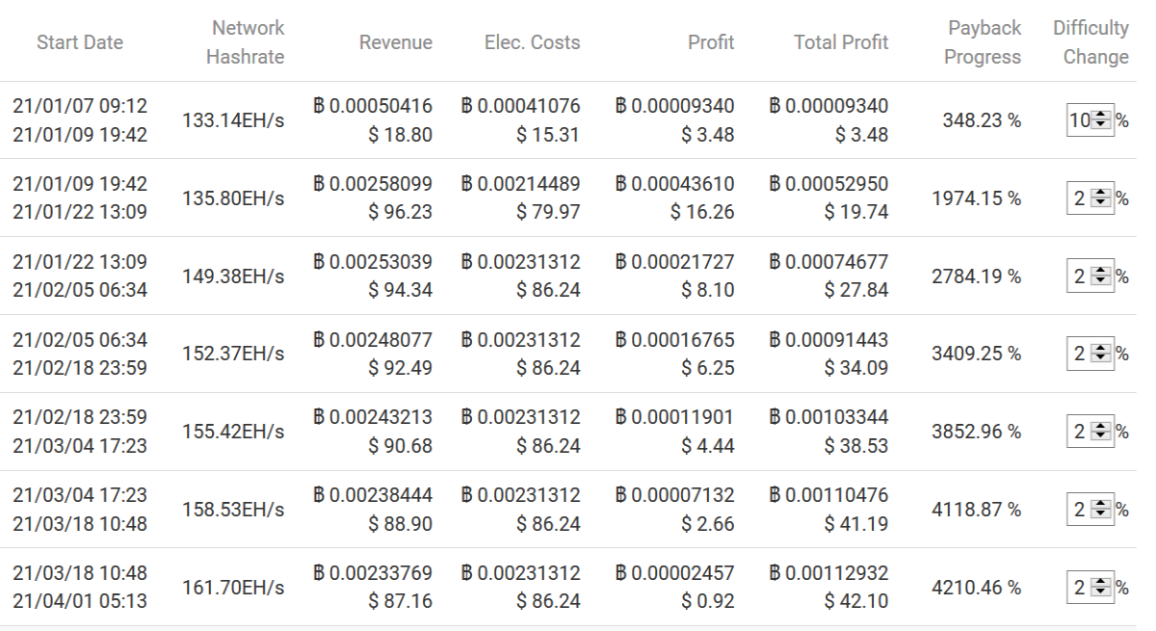Click the Difficulty Change column header
Viewport: 1156px width, 631px height.
[x=1090, y=42]
